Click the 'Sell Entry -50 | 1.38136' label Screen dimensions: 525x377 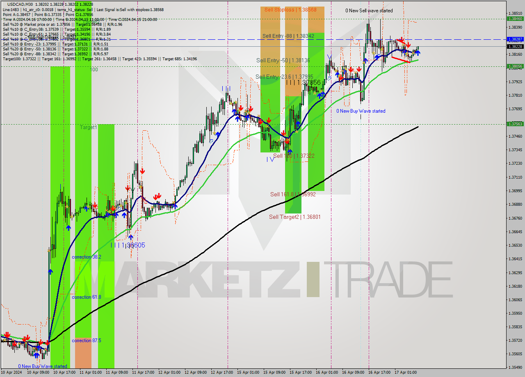(x=283, y=60)
